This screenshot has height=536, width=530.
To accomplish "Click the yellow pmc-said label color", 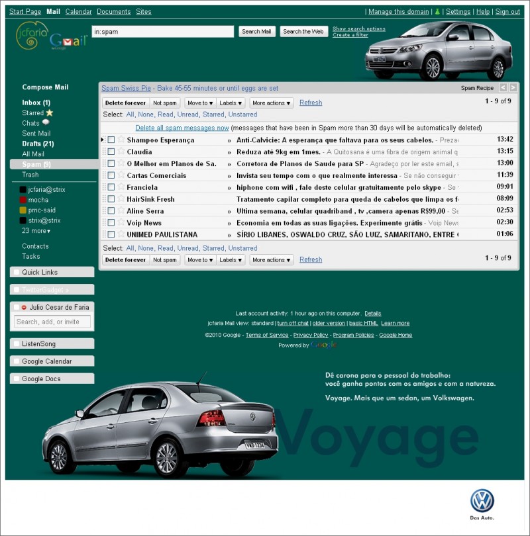I will [x=23, y=210].
